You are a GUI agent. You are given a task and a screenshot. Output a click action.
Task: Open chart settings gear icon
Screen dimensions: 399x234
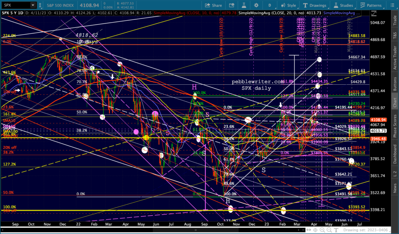pos(256,5)
